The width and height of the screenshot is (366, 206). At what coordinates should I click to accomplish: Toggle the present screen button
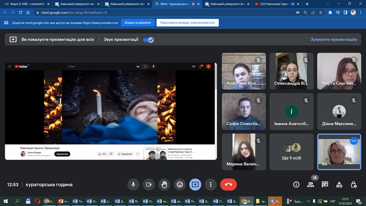coord(195,184)
